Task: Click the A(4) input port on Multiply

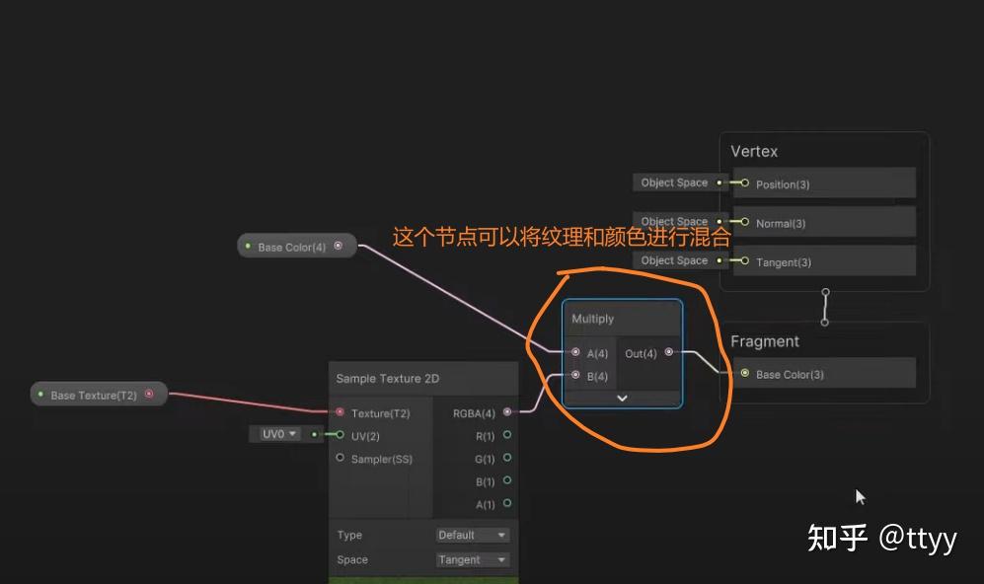Action: (x=575, y=352)
